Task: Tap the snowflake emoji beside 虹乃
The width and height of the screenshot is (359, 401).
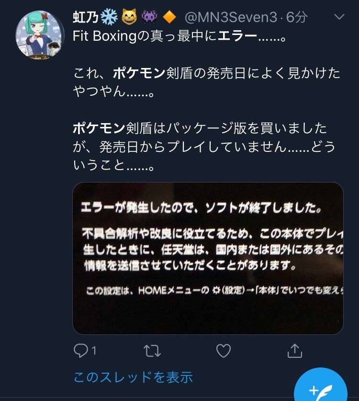Action: click(x=109, y=17)
